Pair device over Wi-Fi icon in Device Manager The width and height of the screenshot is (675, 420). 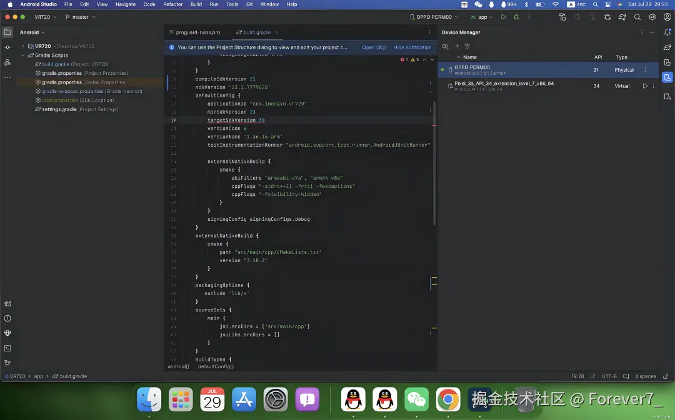pyautogui.click(x=467, y=46)
